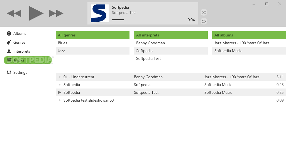Click the elapsed time 0:04
Viewport: 286px width, 167px height.
point(191,20)
